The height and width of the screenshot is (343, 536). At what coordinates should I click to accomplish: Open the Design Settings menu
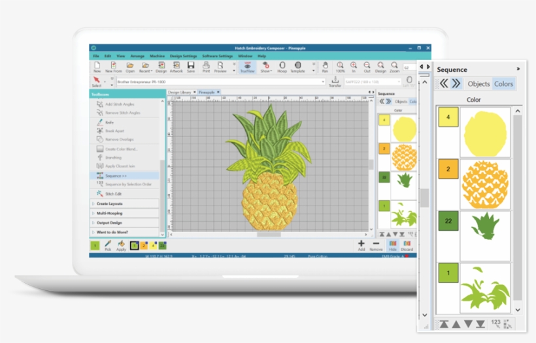click(x=183, y=56)
